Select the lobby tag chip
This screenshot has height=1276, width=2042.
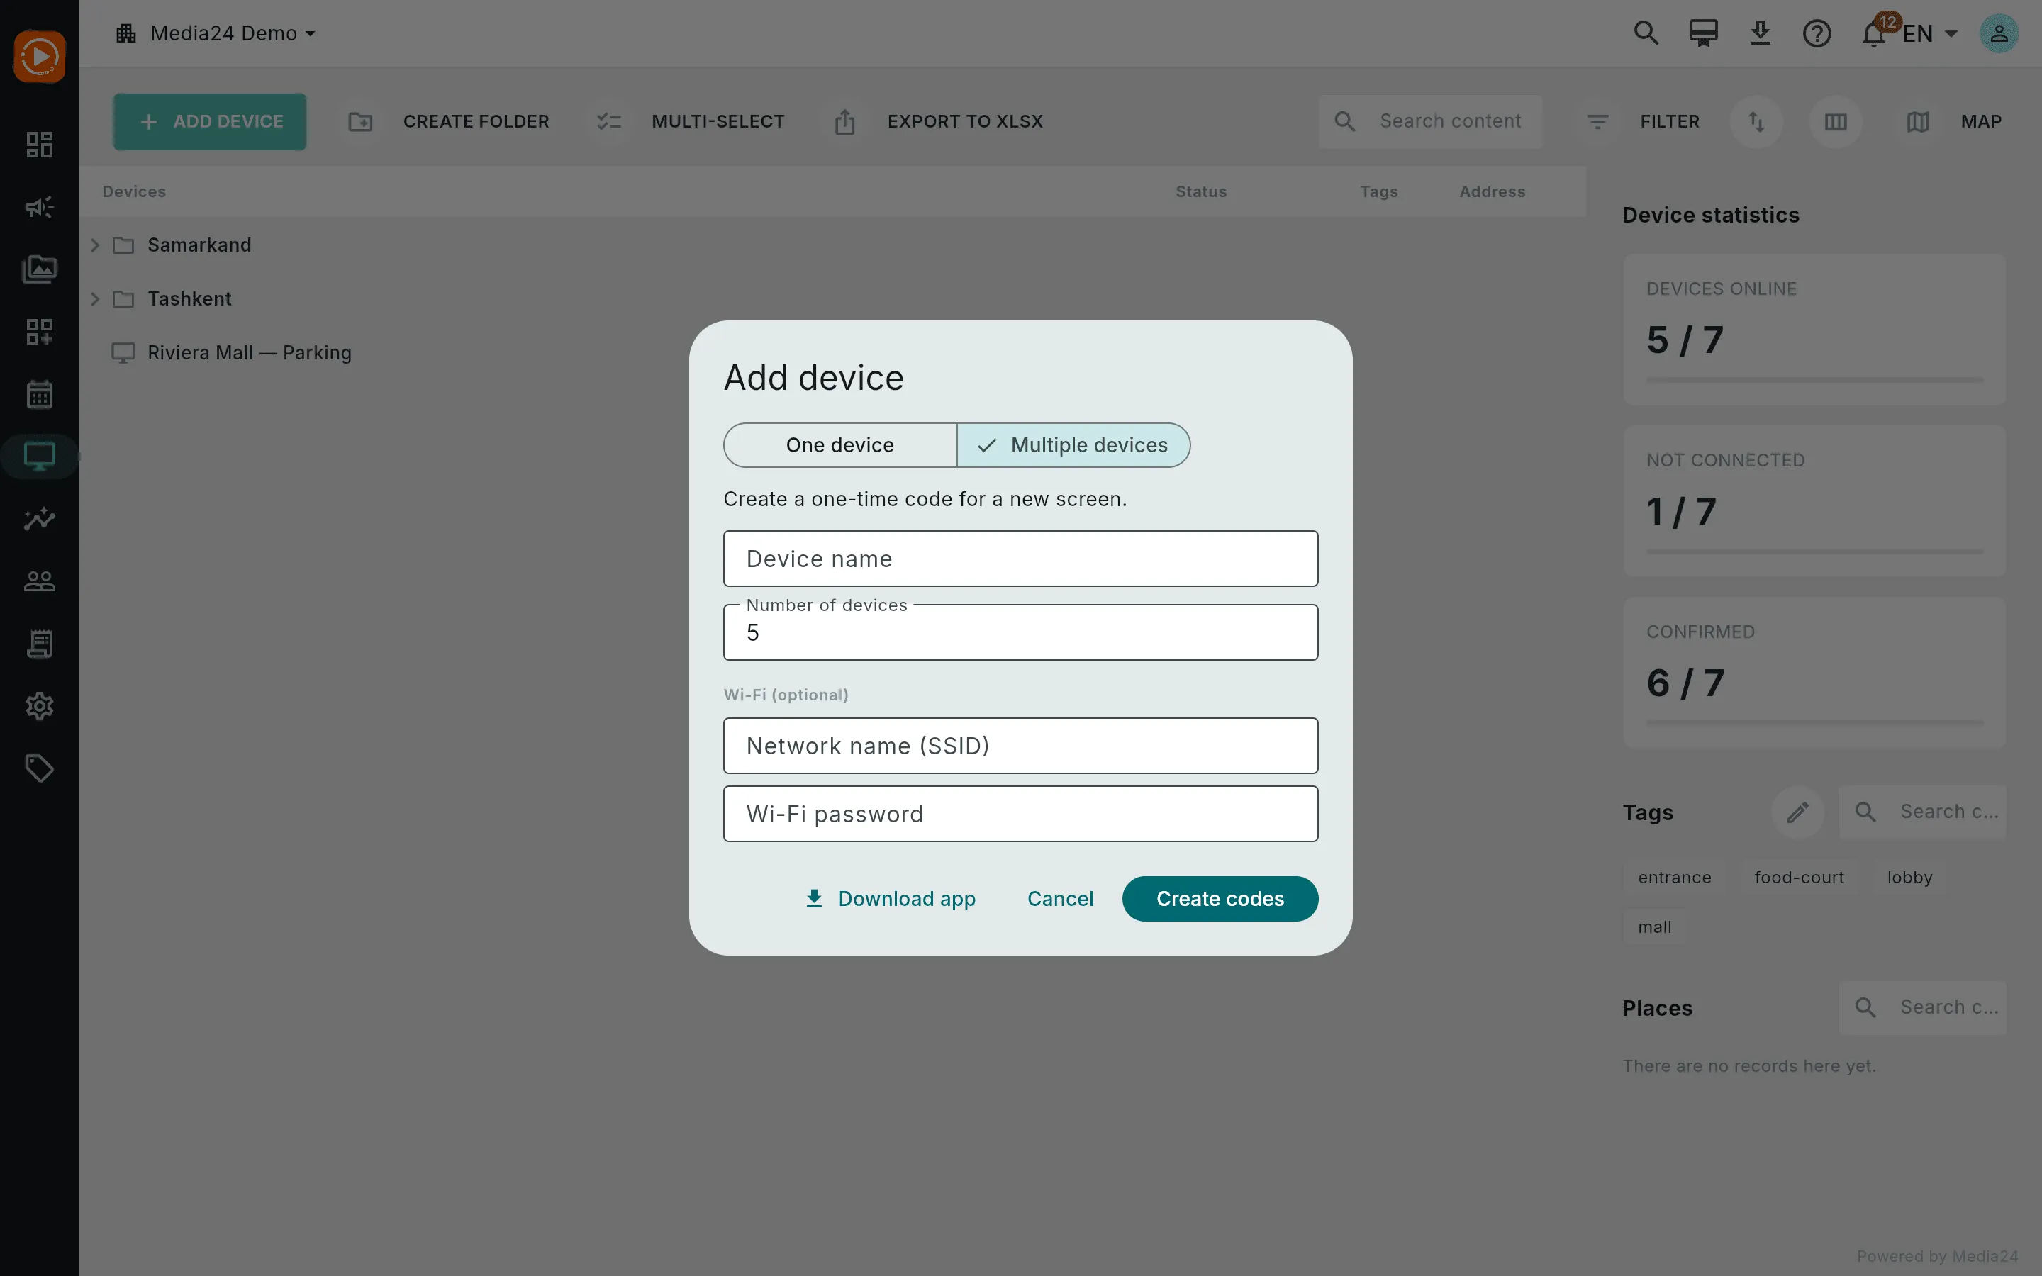pos(1909,878)
